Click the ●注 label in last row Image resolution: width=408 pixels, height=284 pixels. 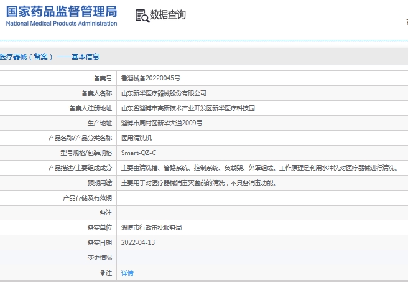click(106, 273)
